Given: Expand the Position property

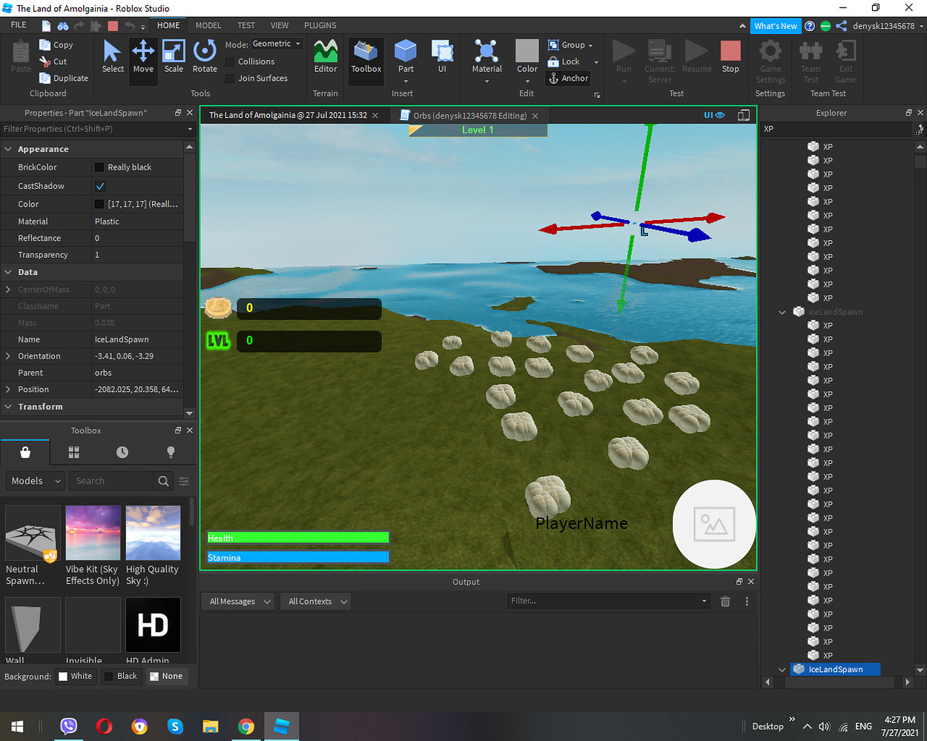Looking at the screenshot, I should [8, 389].
